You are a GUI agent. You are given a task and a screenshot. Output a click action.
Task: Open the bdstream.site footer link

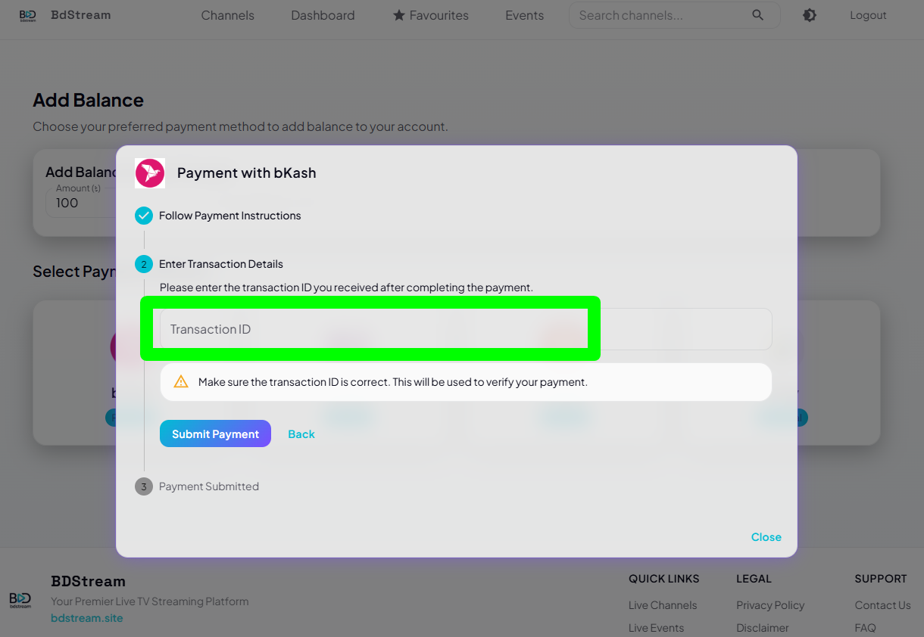[x=87, y=618]
